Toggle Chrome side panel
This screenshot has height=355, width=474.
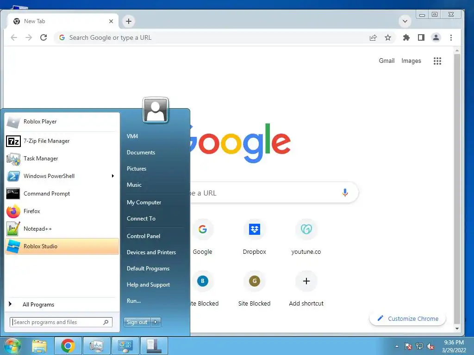tap(421, 37)
